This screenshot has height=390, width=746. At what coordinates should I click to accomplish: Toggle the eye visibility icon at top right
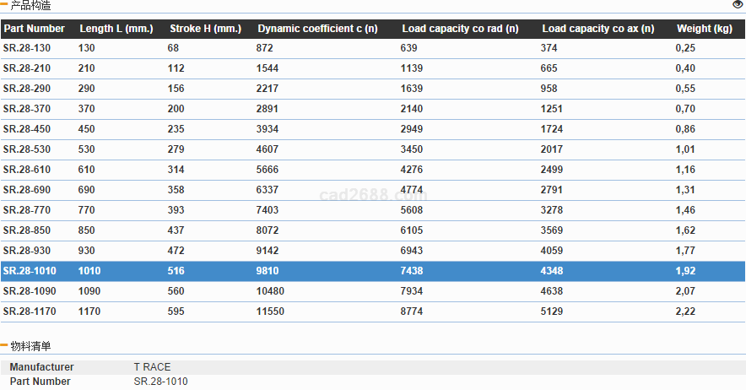coord(738,5)
